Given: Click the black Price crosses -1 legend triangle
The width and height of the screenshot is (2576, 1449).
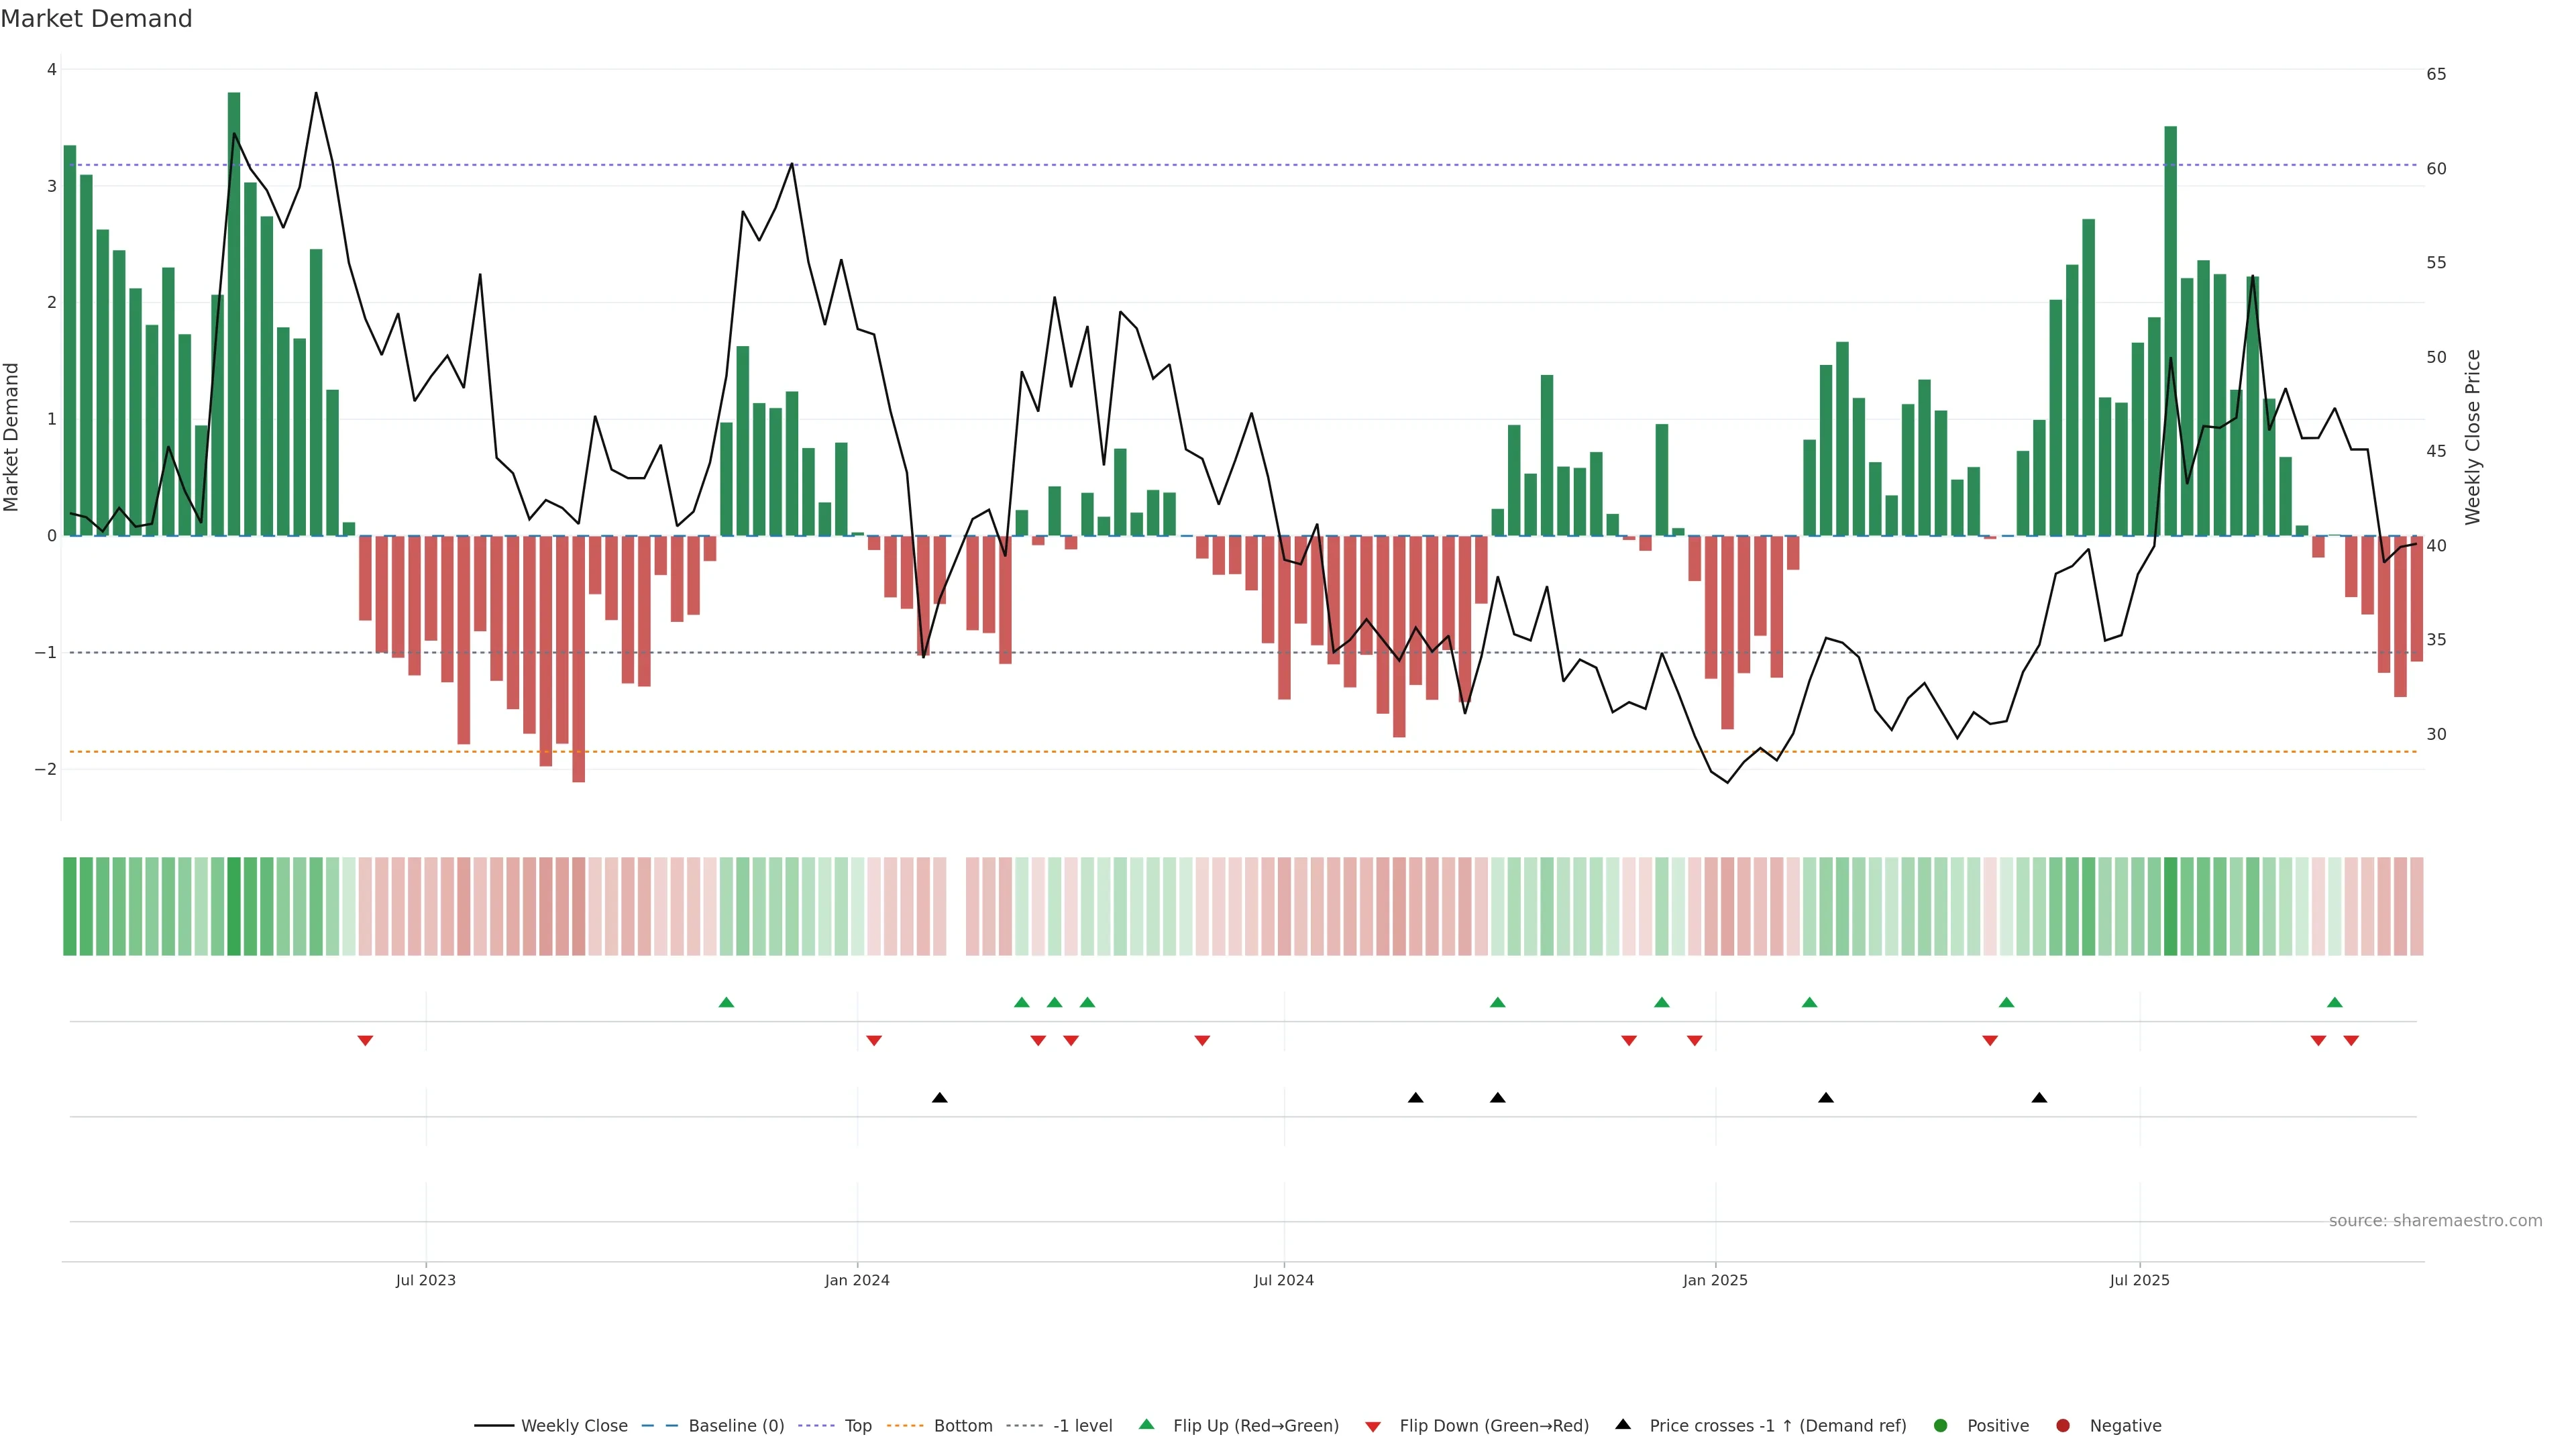Looking at the screenshot, I should click(1623, 1424).
